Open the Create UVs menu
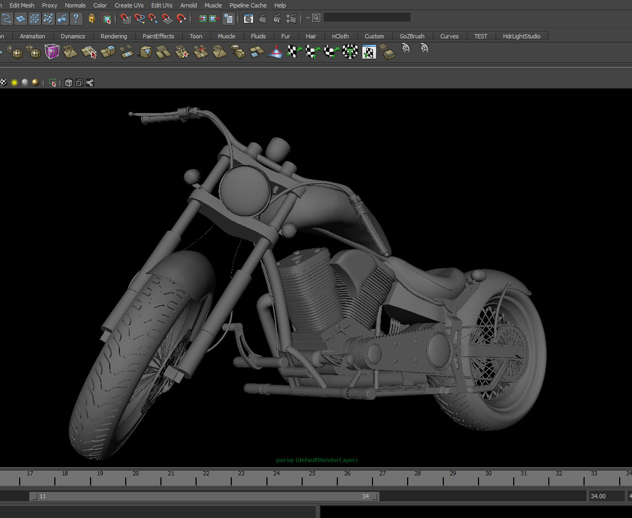The width and height of the screenshot is (632, 518). (x=129, y=5)
